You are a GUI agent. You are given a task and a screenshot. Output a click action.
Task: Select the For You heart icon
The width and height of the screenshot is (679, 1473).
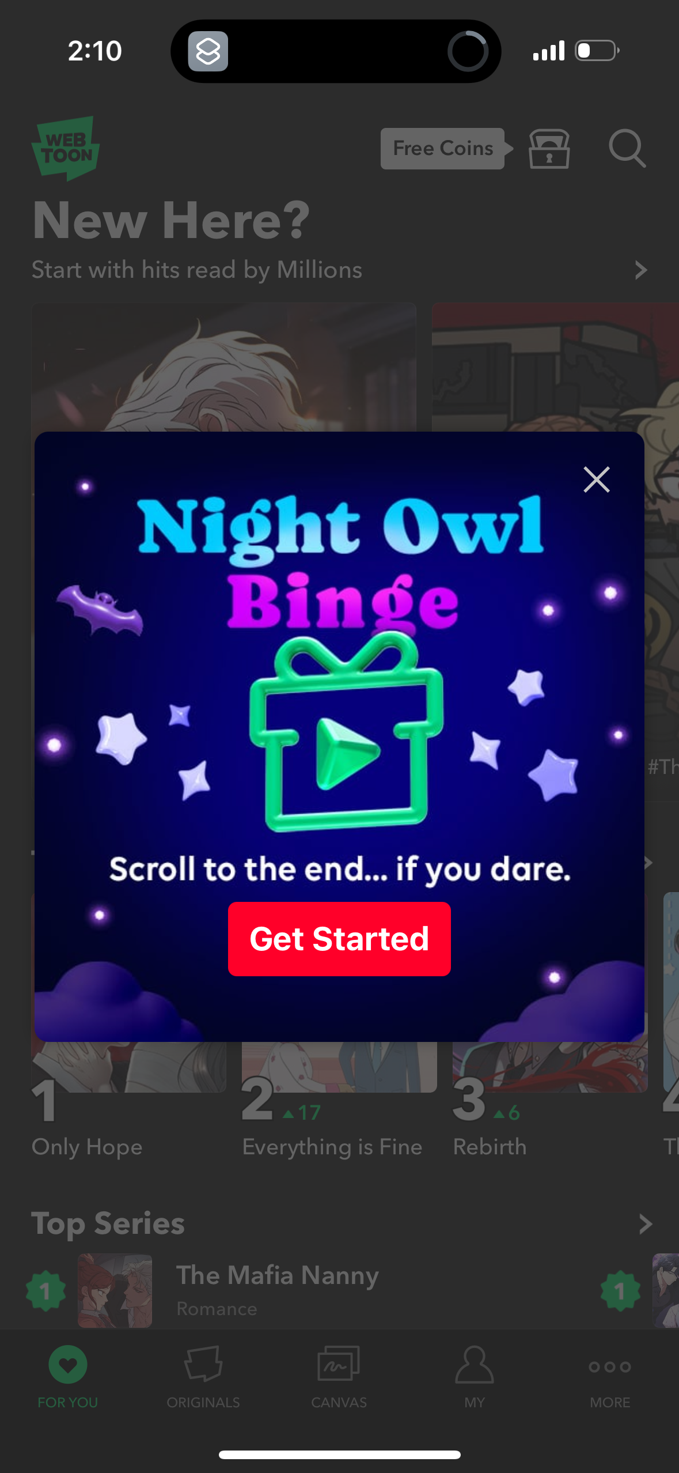click(x=68, y=1365)
